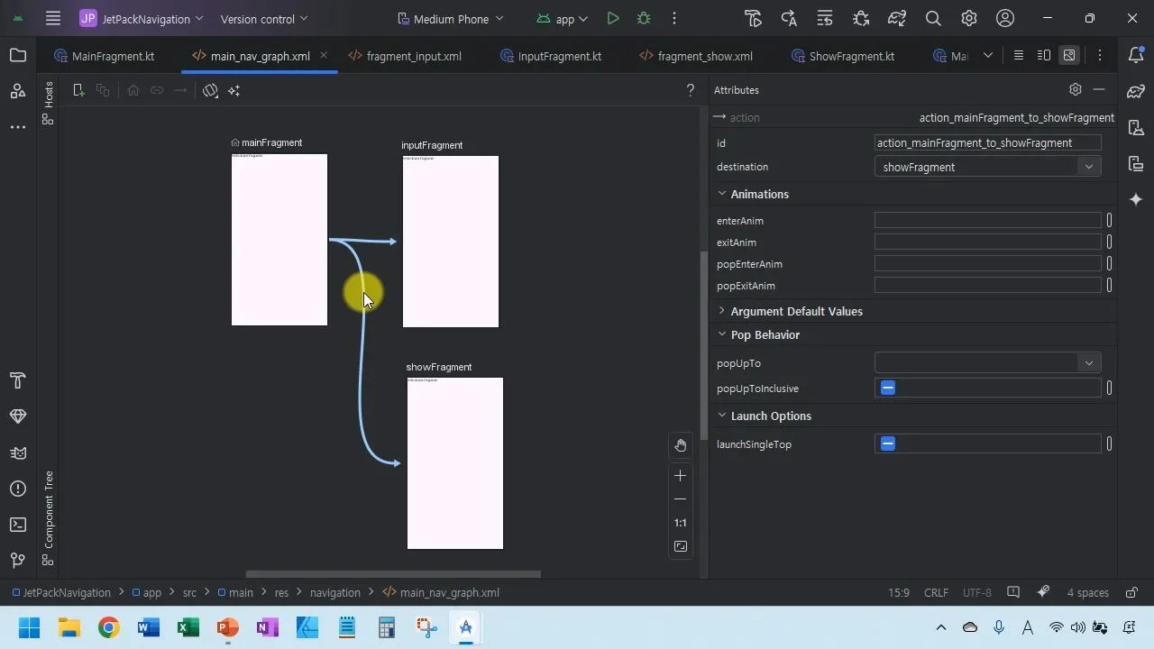This screenshot has width=1154, height=649.
Task: Click the Debug app bug icon
Action: pyautogui.click(x=644, y=19)
